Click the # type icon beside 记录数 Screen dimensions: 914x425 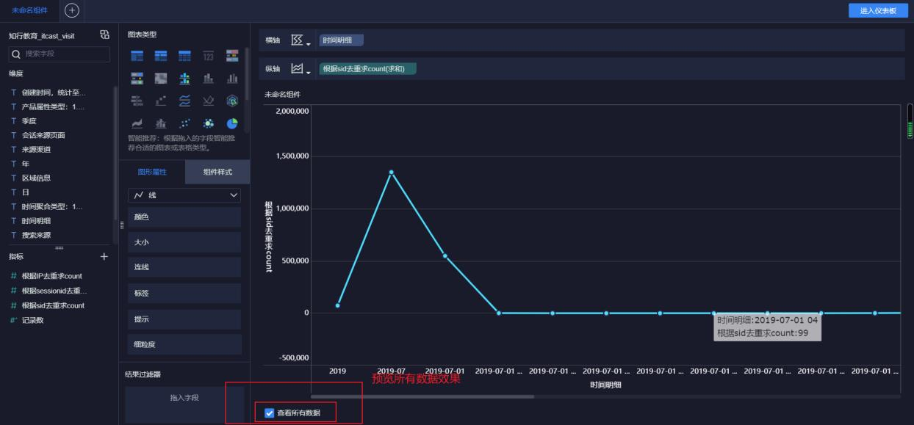click(13, 319)
